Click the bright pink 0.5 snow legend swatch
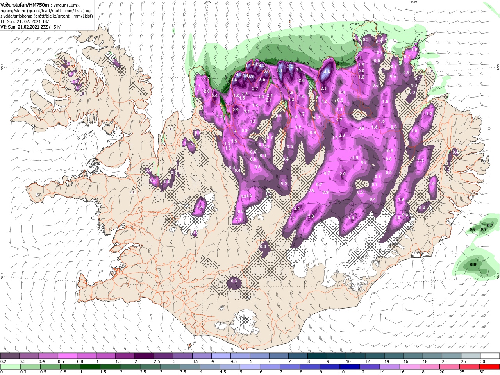The height and width of the screenshot is (375, 500). (x=68, y=355)
